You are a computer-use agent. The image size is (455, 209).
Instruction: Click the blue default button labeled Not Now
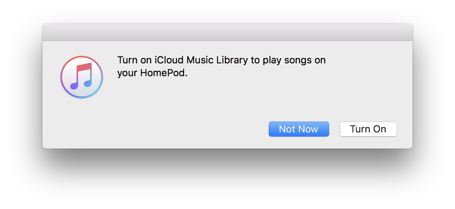[299, 129]
